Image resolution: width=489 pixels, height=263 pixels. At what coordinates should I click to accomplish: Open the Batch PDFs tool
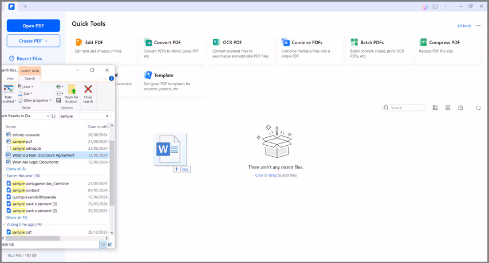(x=354, y=42)
